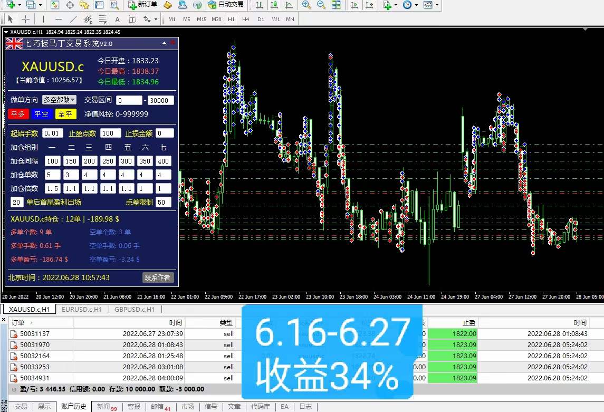Select the text tool marked A
Viewport: 604px width, 412px height.
[117, 19]
